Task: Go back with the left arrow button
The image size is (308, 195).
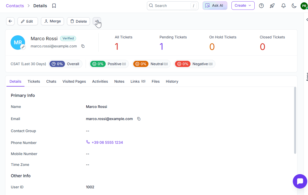Action: coord(10,21)
